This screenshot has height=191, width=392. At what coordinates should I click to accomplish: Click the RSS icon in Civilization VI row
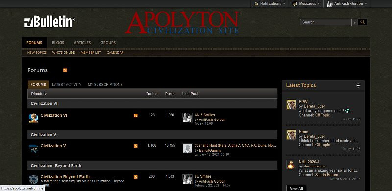tap(136, 115)
